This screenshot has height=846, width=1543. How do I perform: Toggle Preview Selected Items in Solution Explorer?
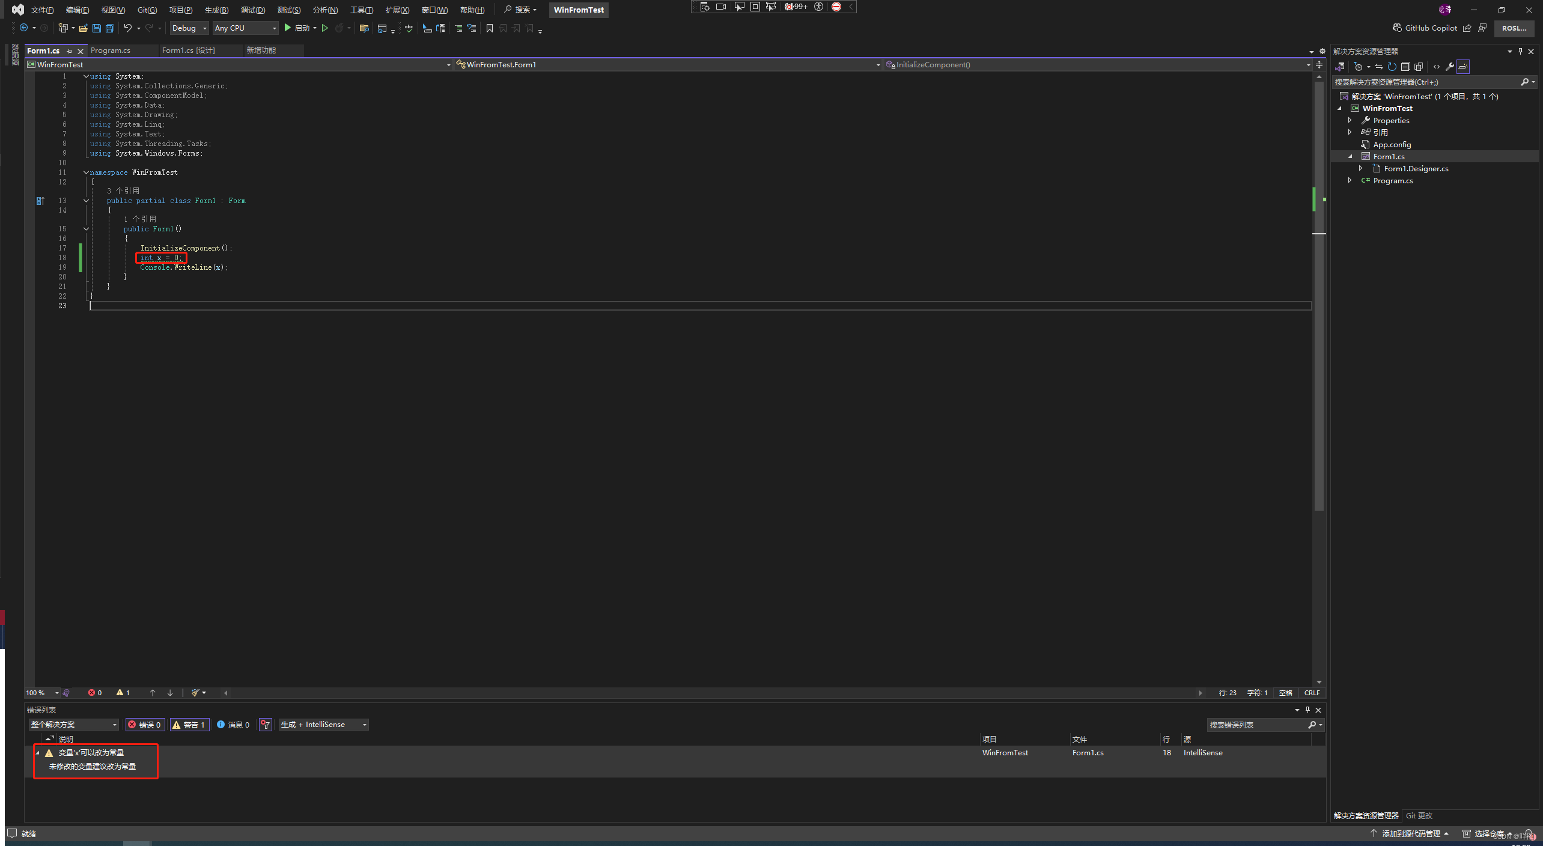[1463, 67]
